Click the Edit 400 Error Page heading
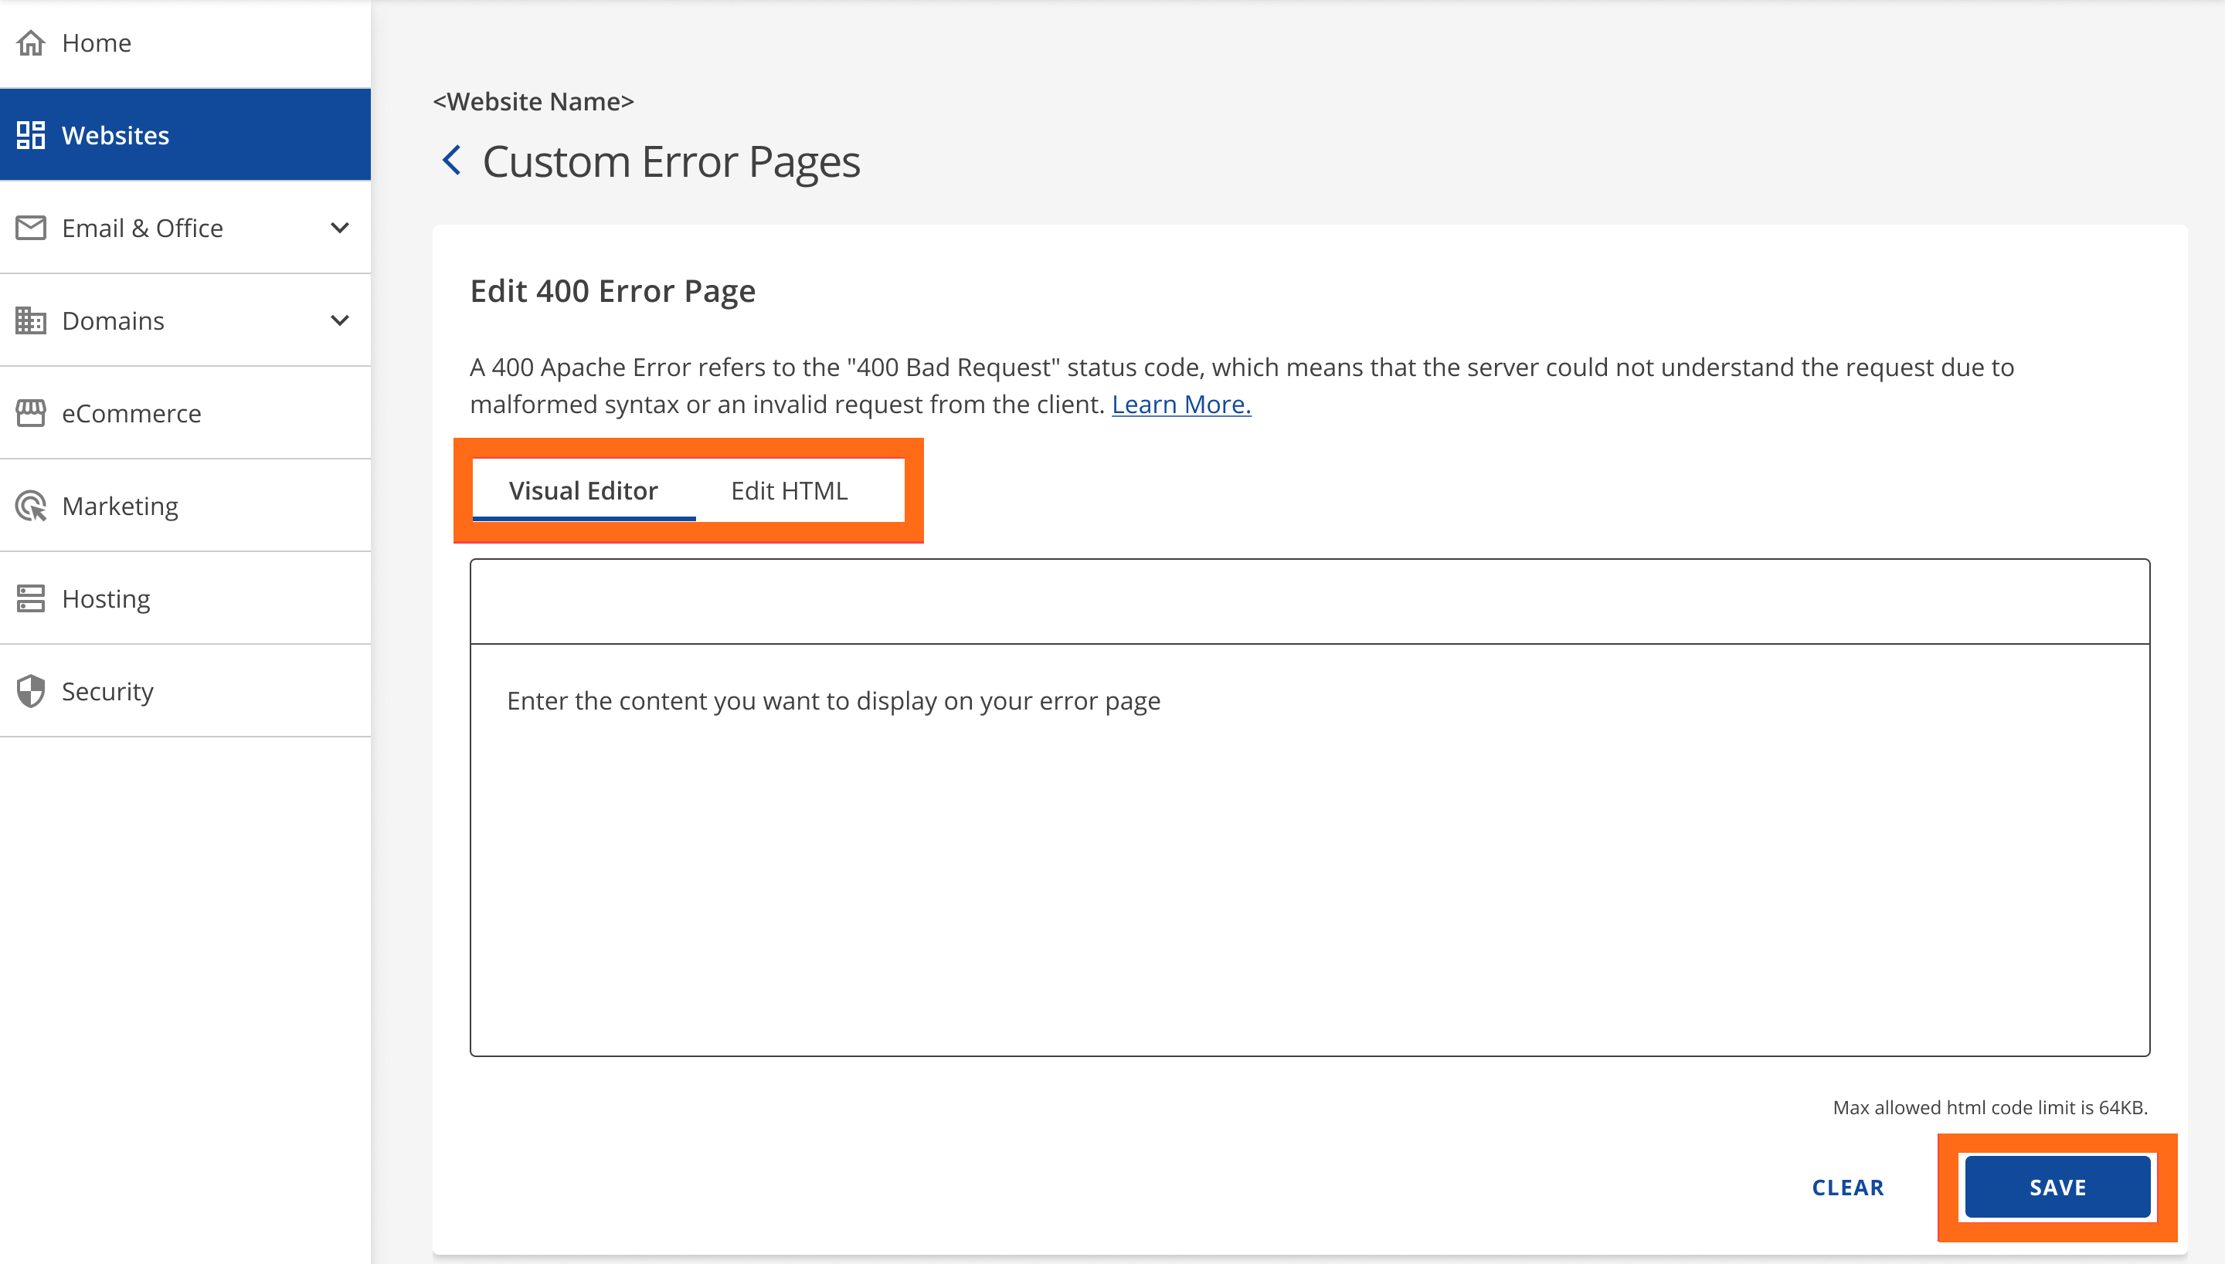 [x=613, y=290]
